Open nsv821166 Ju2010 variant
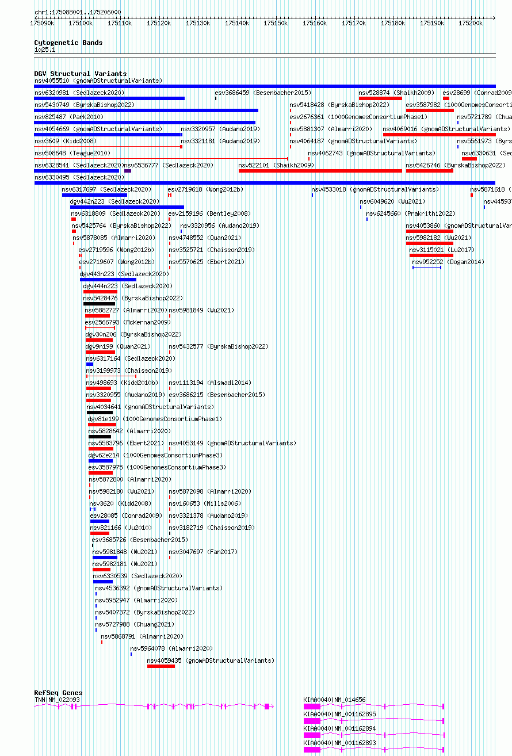Viewport: 512px width, 756px height. (121, 528)
